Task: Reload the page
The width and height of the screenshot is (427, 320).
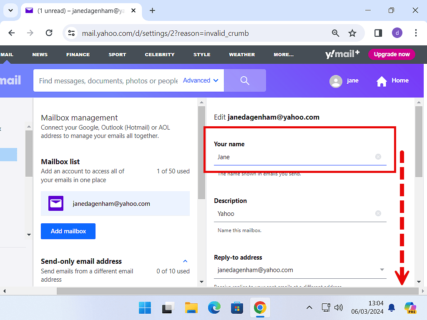Action: tap(49, 33)
